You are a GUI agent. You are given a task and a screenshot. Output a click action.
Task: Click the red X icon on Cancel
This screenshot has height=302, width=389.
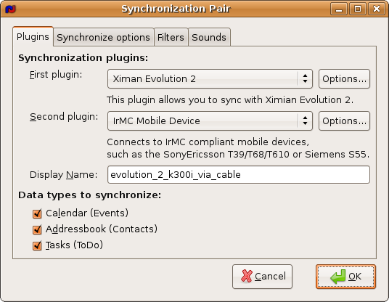click(247, 276)
